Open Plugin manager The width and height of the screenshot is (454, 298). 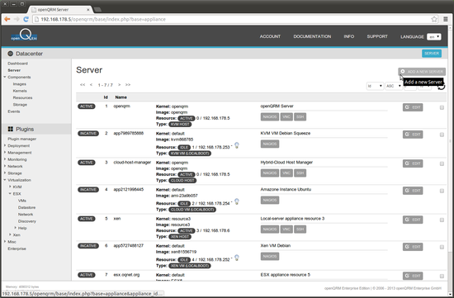(22, 139)
